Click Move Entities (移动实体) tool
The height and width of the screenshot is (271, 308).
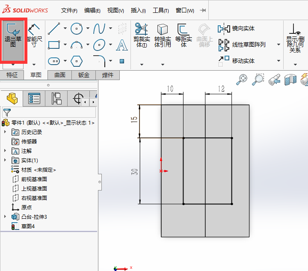[x=236, y=61]
